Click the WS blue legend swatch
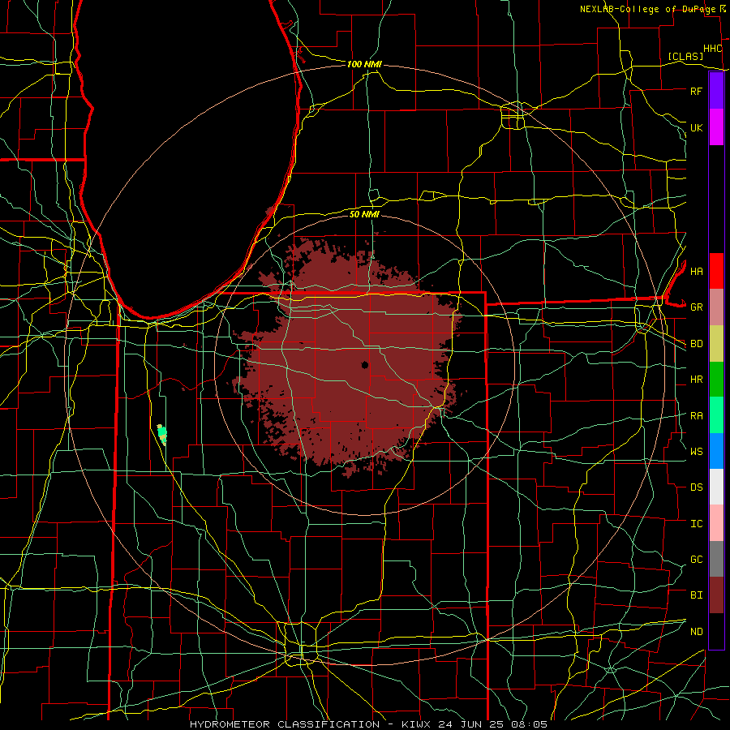The width and height of the screenshot is (730, 730). tap(716, 451)
